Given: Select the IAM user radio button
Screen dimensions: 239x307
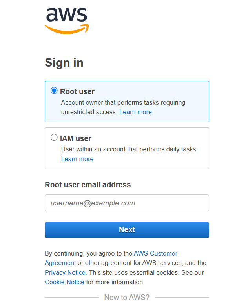Looking at the screenshot, I should 54,138.
